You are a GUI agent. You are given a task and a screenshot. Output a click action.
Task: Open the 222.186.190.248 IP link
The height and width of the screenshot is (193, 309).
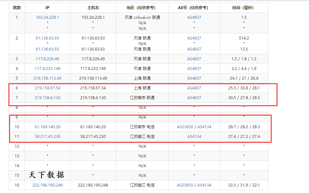coord(47,185)
